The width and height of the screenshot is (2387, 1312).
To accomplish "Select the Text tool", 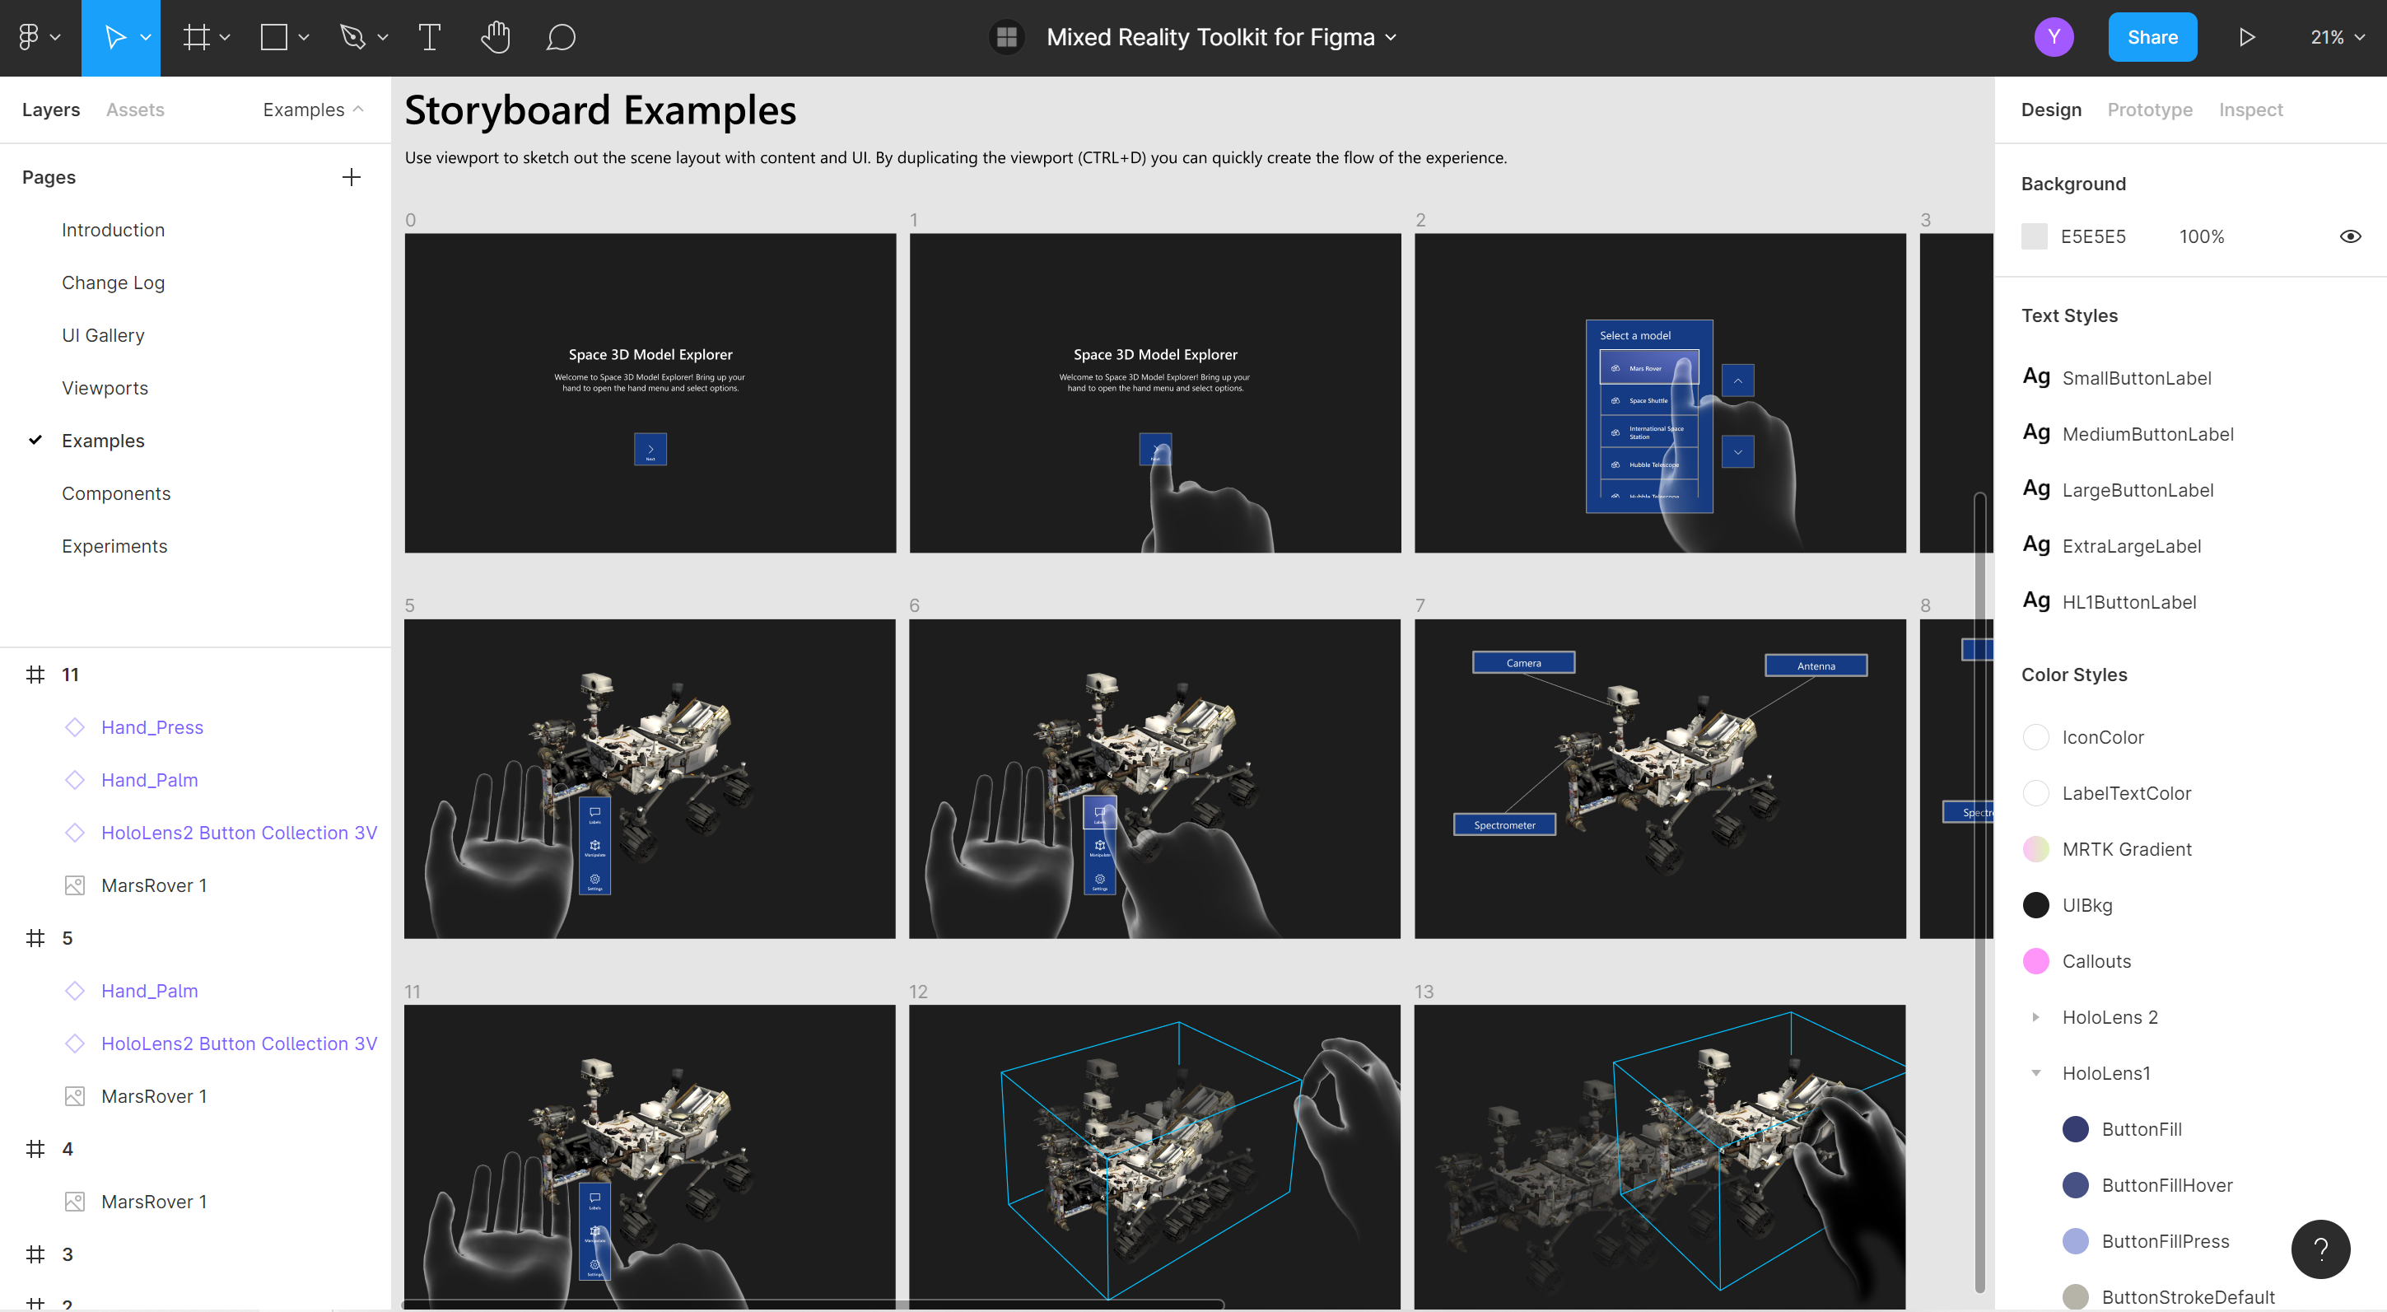I will (x=427, y=37).
